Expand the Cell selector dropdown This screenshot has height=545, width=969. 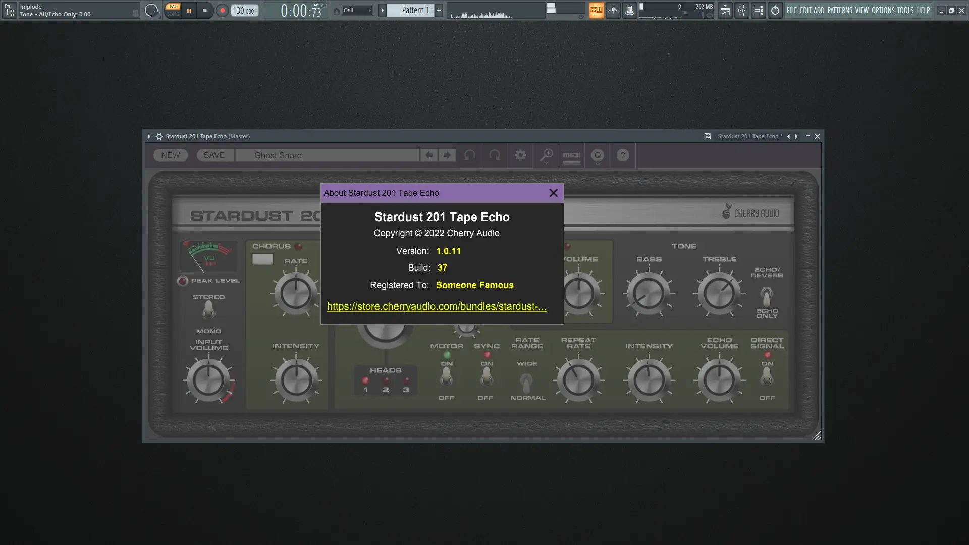(370, 10)
